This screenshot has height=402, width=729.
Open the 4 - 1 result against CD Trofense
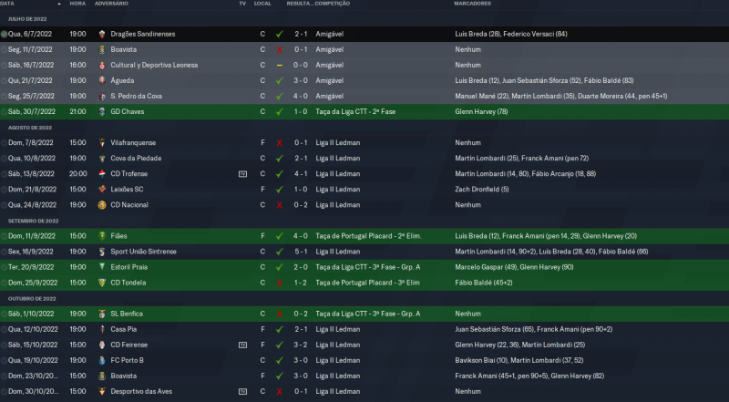tap(301, 173)
